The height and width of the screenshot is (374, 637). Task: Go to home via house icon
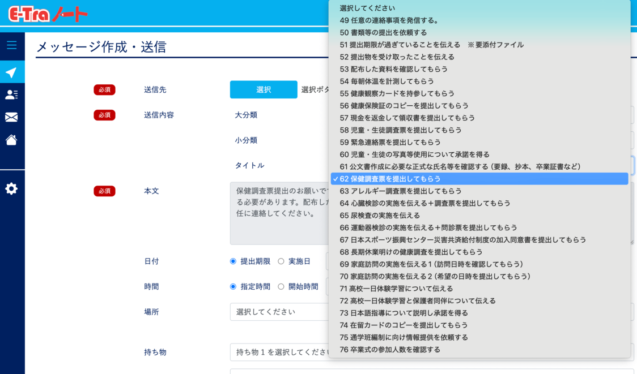(x=11, y=140)
